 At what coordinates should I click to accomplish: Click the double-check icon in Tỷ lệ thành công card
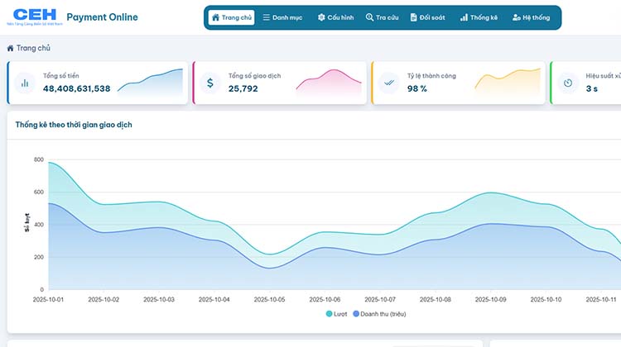click(389, 83)
